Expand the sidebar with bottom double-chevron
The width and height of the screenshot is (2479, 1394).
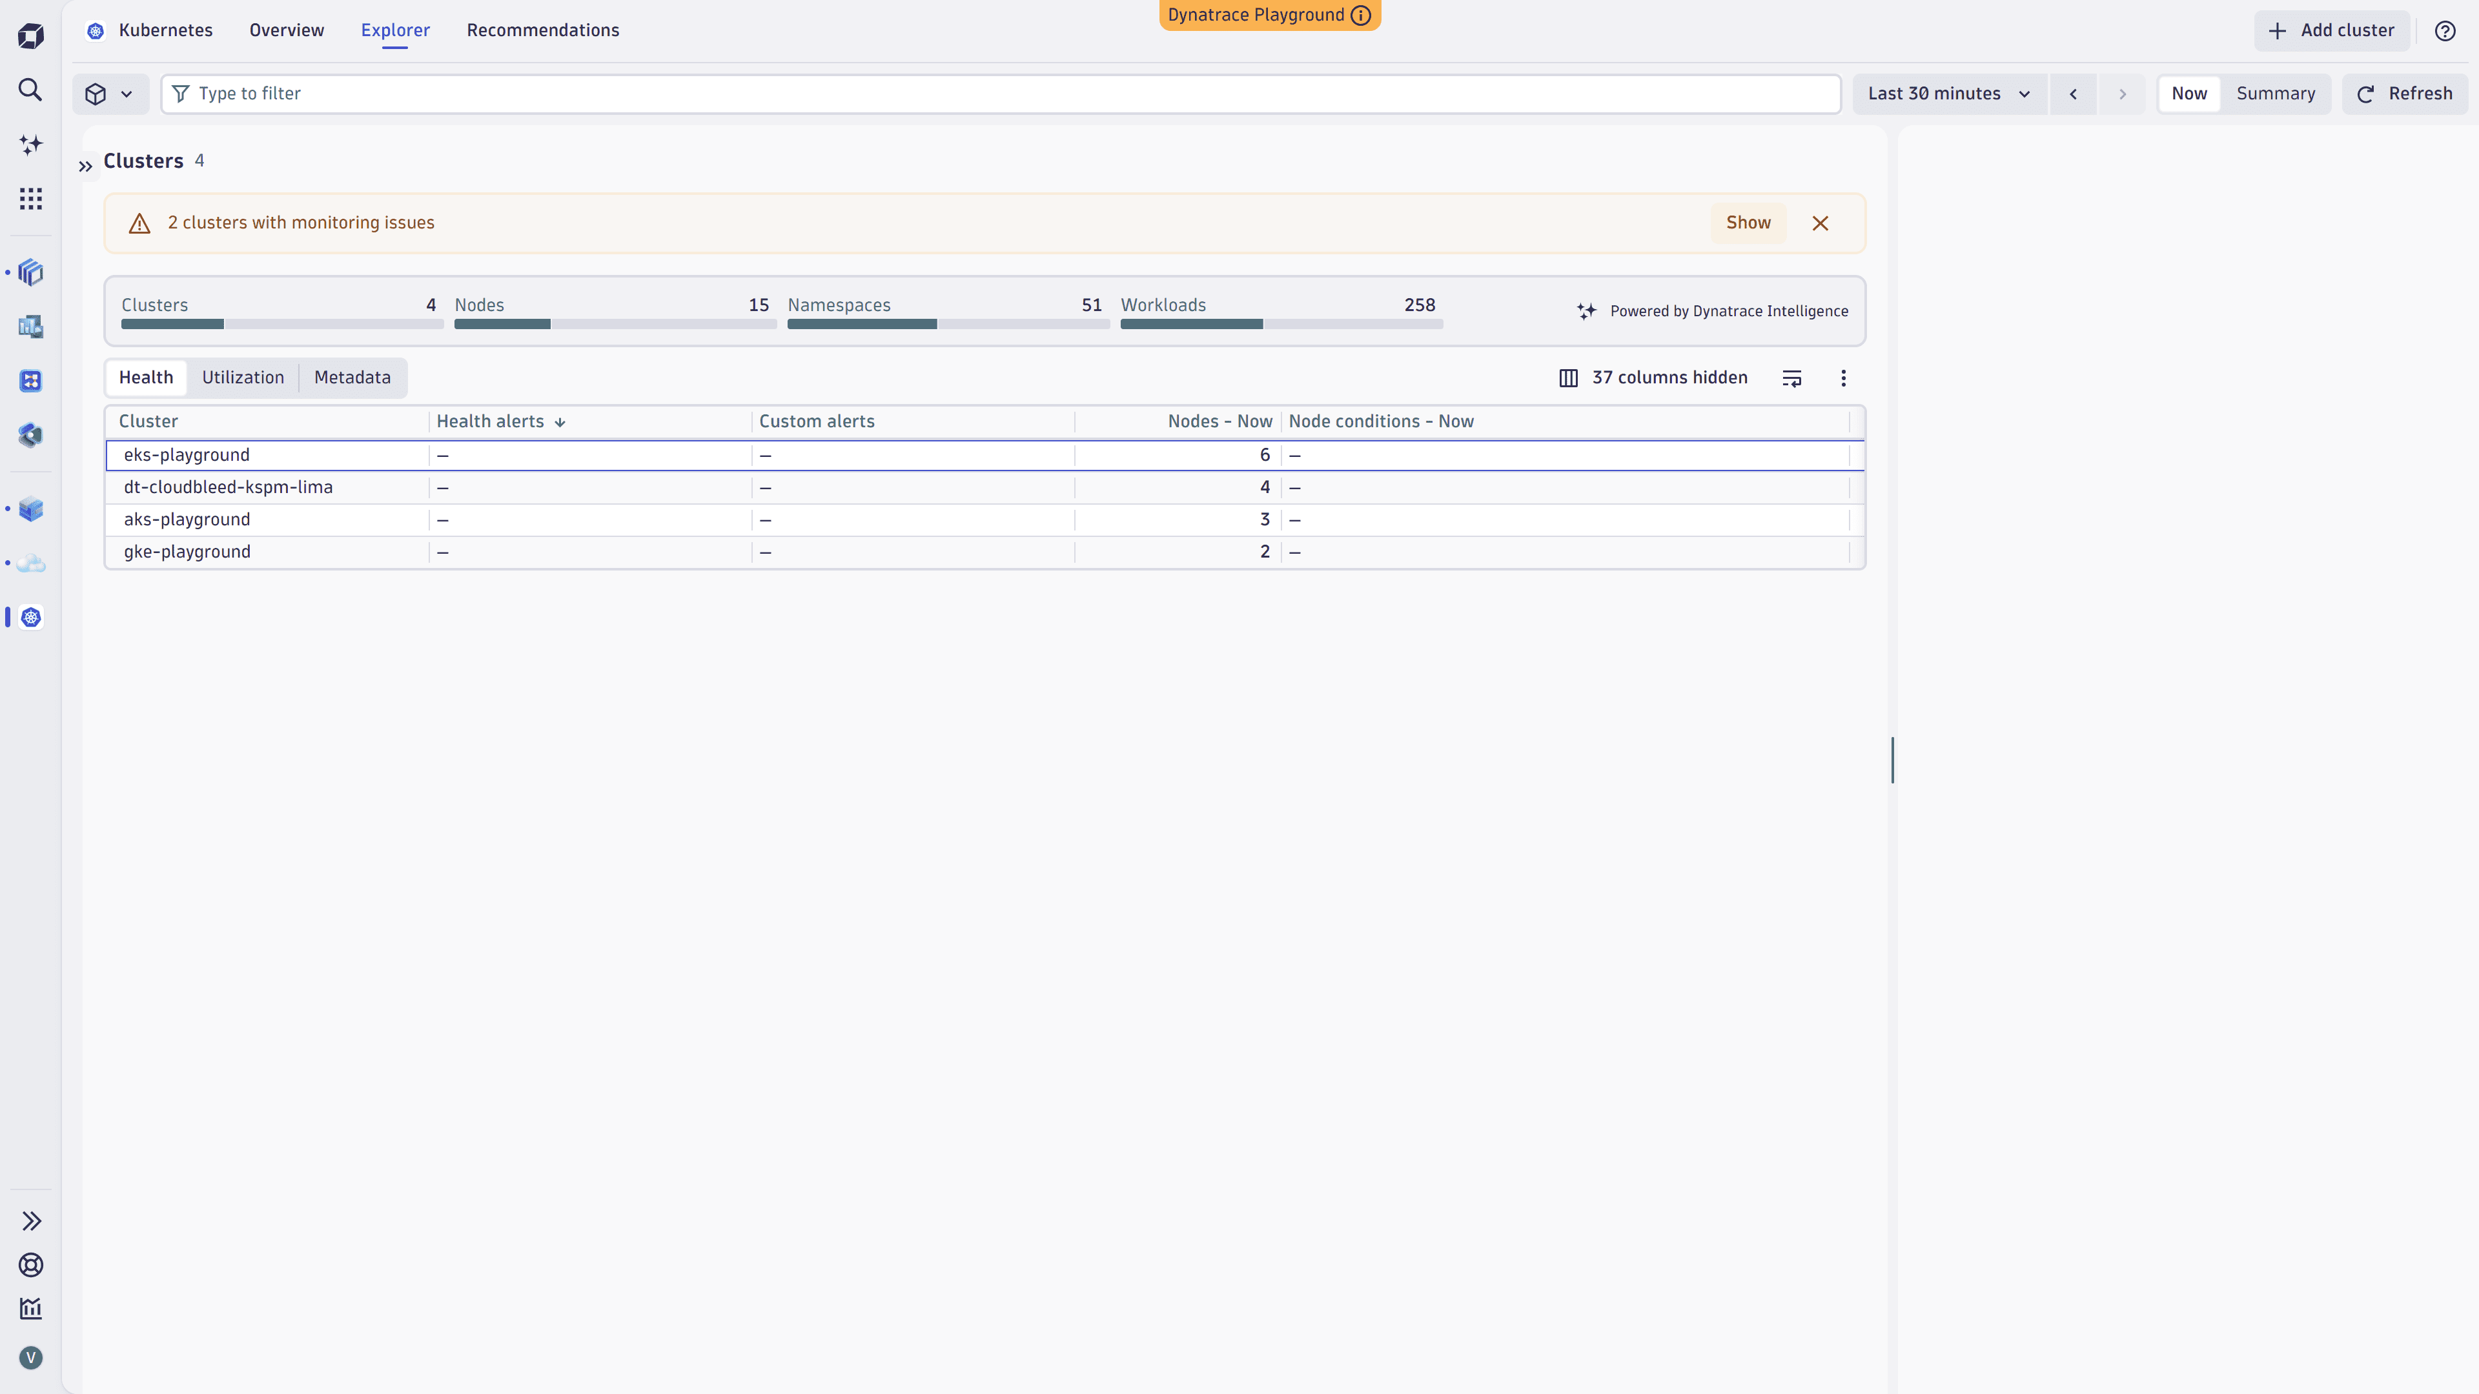(31, 1221)
